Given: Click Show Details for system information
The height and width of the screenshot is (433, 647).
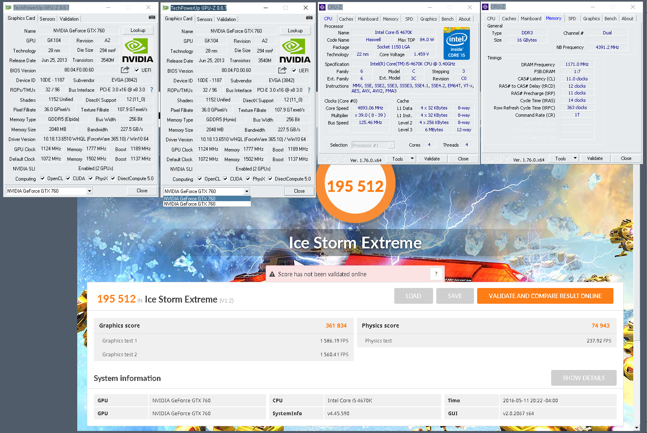Looking at the screenshot, I should coord(584,378).
